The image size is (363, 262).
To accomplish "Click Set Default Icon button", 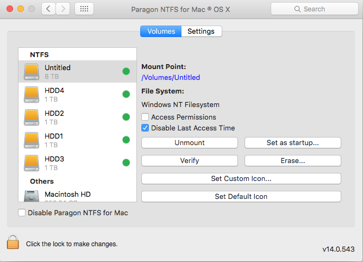I will coord(241,196).
